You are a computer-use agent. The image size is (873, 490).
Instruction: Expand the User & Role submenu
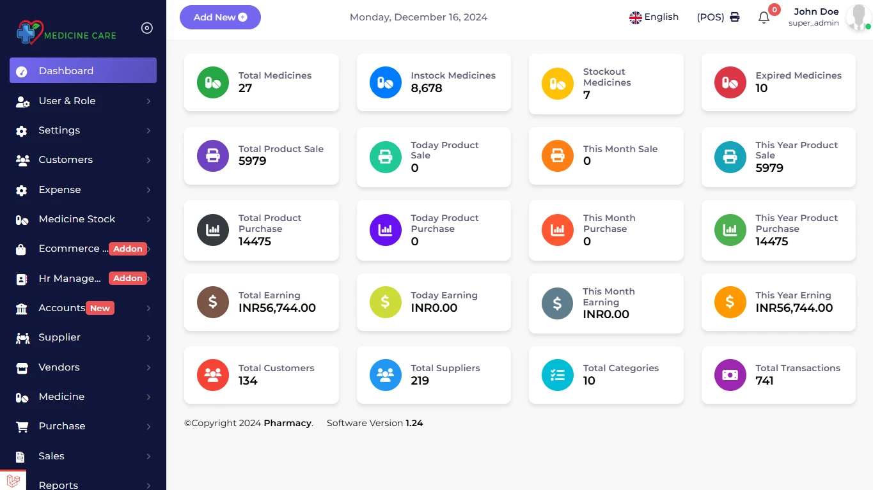148,101
